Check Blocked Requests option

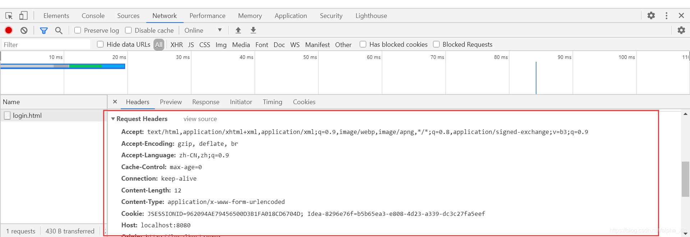436,44
